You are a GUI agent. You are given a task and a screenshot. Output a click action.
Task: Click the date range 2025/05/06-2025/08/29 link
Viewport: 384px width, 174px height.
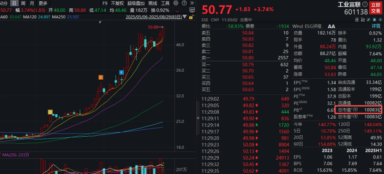tap(154, 17)
